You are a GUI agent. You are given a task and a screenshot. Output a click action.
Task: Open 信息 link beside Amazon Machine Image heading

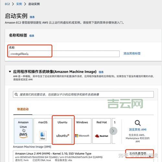point(101,72)
